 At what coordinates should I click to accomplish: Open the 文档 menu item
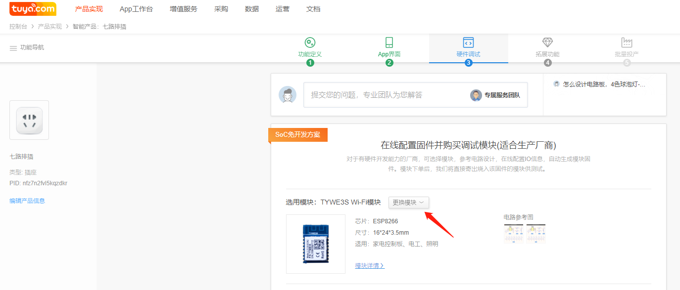(313, 9)
